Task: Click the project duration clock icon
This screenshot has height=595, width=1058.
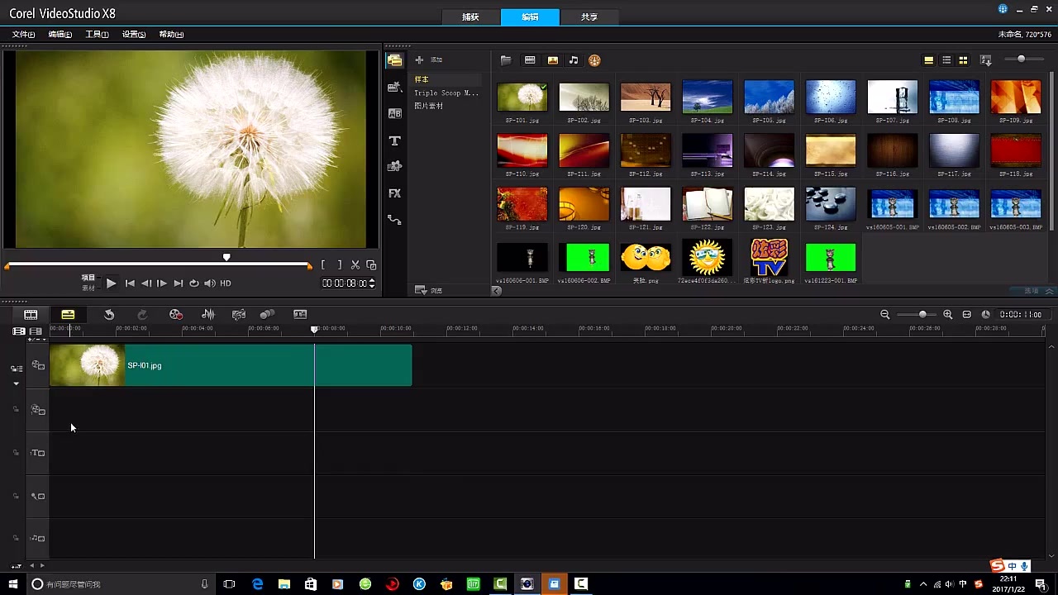Action: tap(985, 314)
